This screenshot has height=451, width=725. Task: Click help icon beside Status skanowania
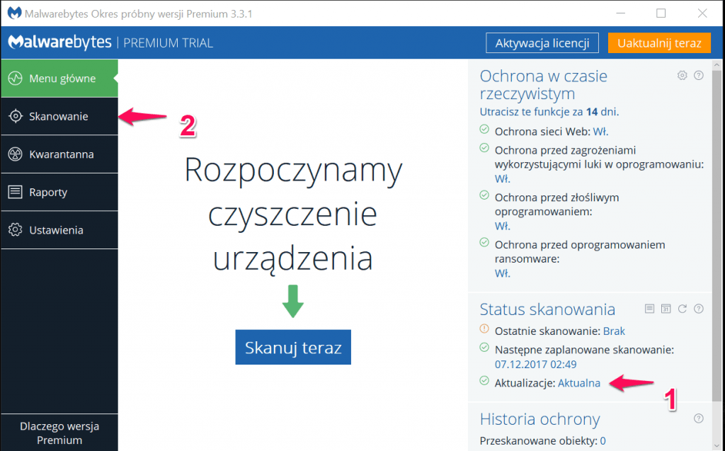click(x=699, y=308)
